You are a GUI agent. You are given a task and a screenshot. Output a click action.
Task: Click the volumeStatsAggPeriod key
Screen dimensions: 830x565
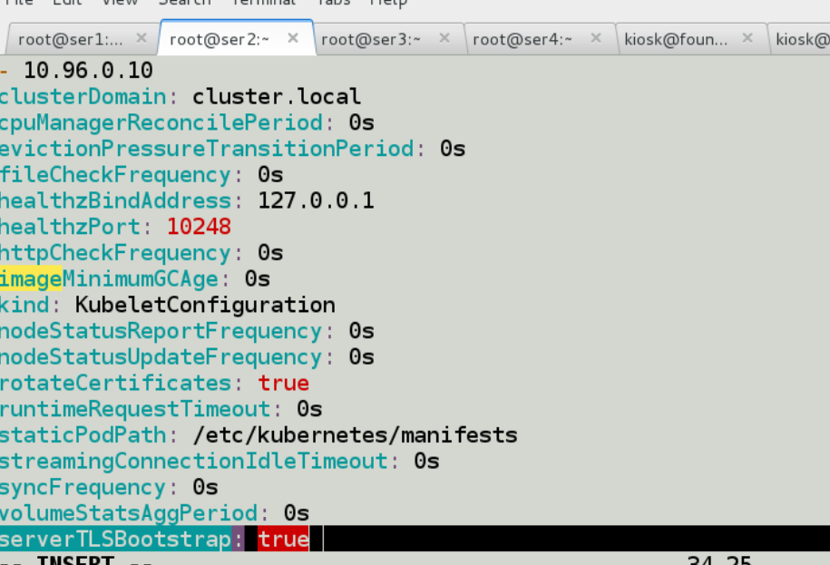129,513
